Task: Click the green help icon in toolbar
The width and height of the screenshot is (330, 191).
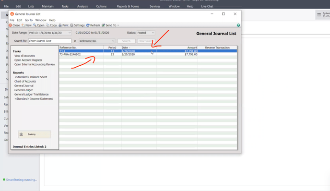Action: coord(238,25)
